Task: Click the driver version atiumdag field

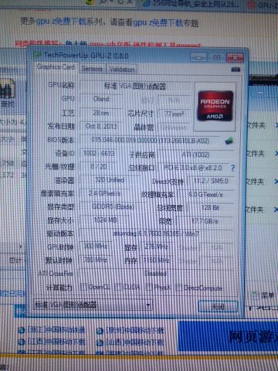Action: 156,233
